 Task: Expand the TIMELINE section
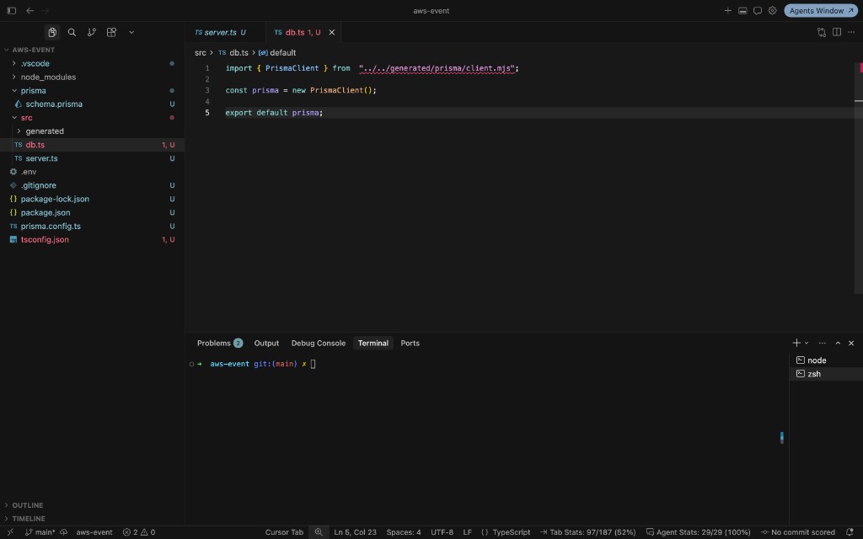pyautogui.click(x=29, y=518)
